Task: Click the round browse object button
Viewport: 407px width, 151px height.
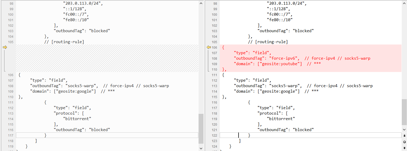Action: pyautogui.click(x=404, y=142)
